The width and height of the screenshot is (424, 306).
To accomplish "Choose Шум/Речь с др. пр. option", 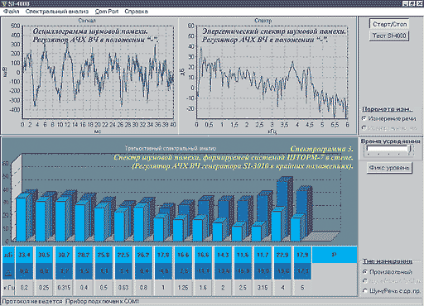I will [391, 291].
